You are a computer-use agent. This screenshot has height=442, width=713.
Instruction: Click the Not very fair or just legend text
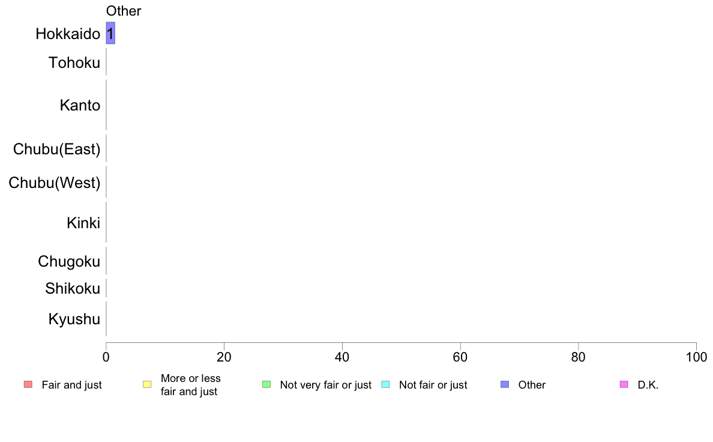click(x=325, y=384)
